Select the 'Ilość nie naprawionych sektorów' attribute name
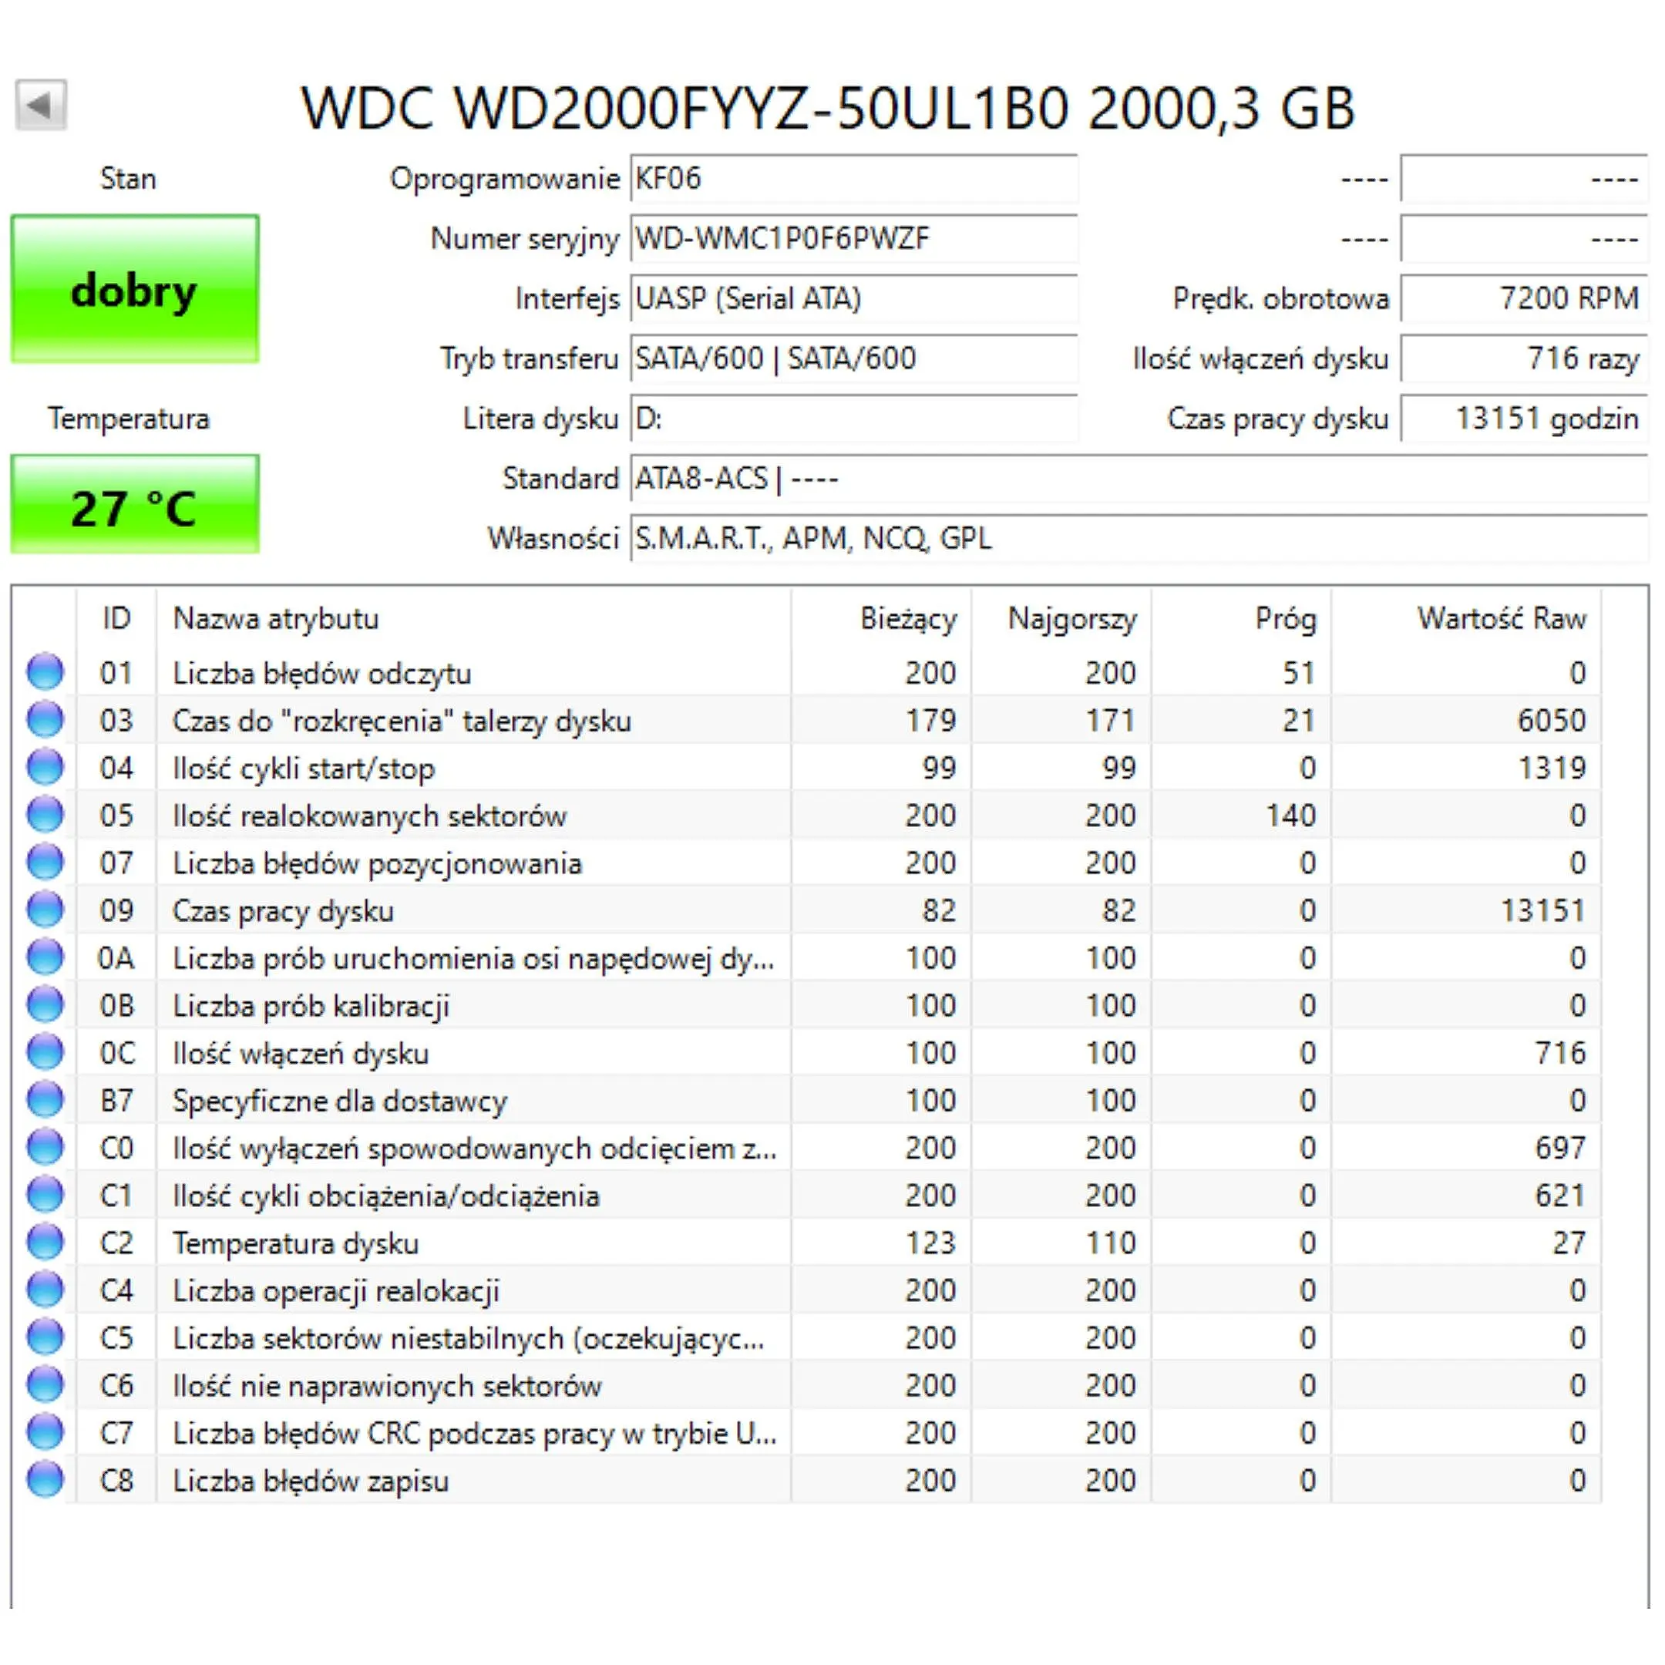The width and height of the screenshot is (1665, 1665). [387, 1386]
